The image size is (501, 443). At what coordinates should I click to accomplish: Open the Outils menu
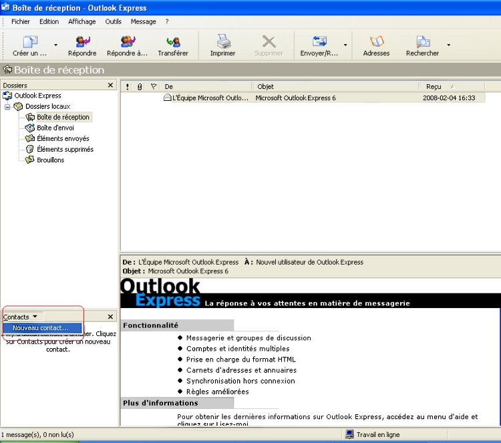coord(113,21)
